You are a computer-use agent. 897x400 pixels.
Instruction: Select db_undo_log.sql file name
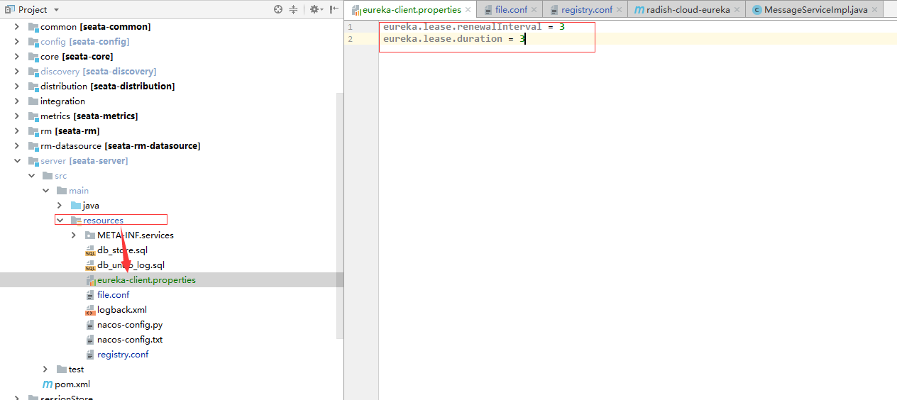point(131,265)
